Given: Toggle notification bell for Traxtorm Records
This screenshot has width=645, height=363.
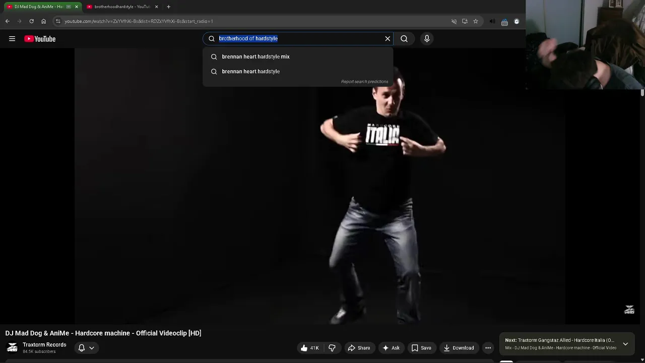Looking at the screenshot, I should coord(81,348).
